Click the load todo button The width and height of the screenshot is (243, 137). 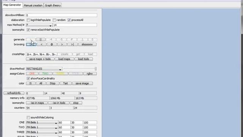click(x=84, y=59)
